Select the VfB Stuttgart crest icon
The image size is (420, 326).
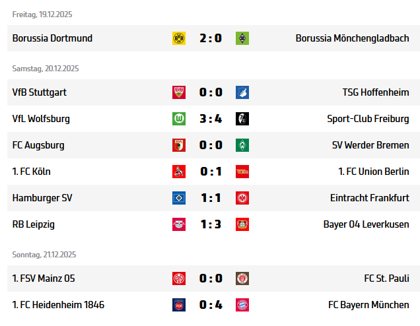[x=178, y=92]
